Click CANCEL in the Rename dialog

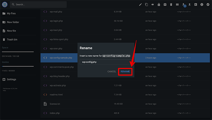click(112, 72)
